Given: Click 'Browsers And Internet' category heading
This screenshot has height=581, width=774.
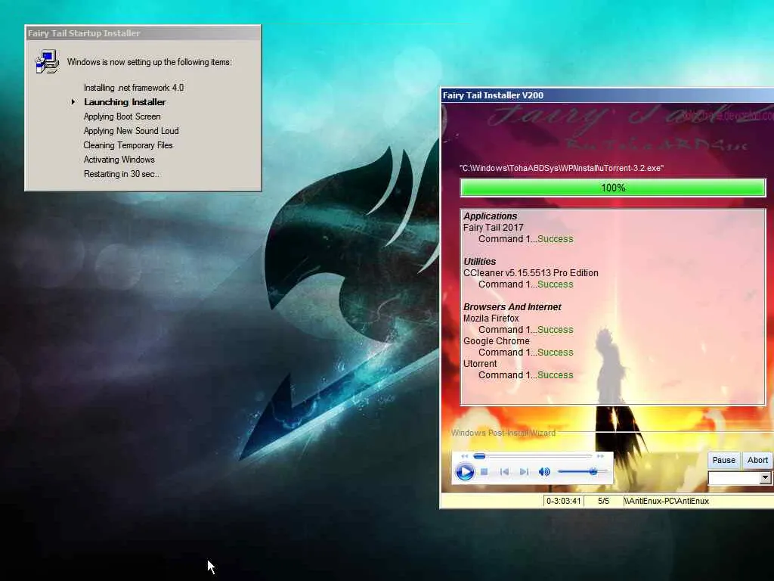Looking at the screenshot, I should click(512, 307).
